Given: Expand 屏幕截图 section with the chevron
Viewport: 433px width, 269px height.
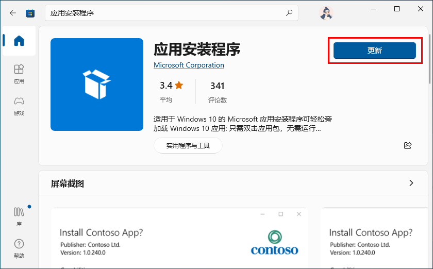Looking at the screenshot, I should pyautogui.click(x=411, y=183).
